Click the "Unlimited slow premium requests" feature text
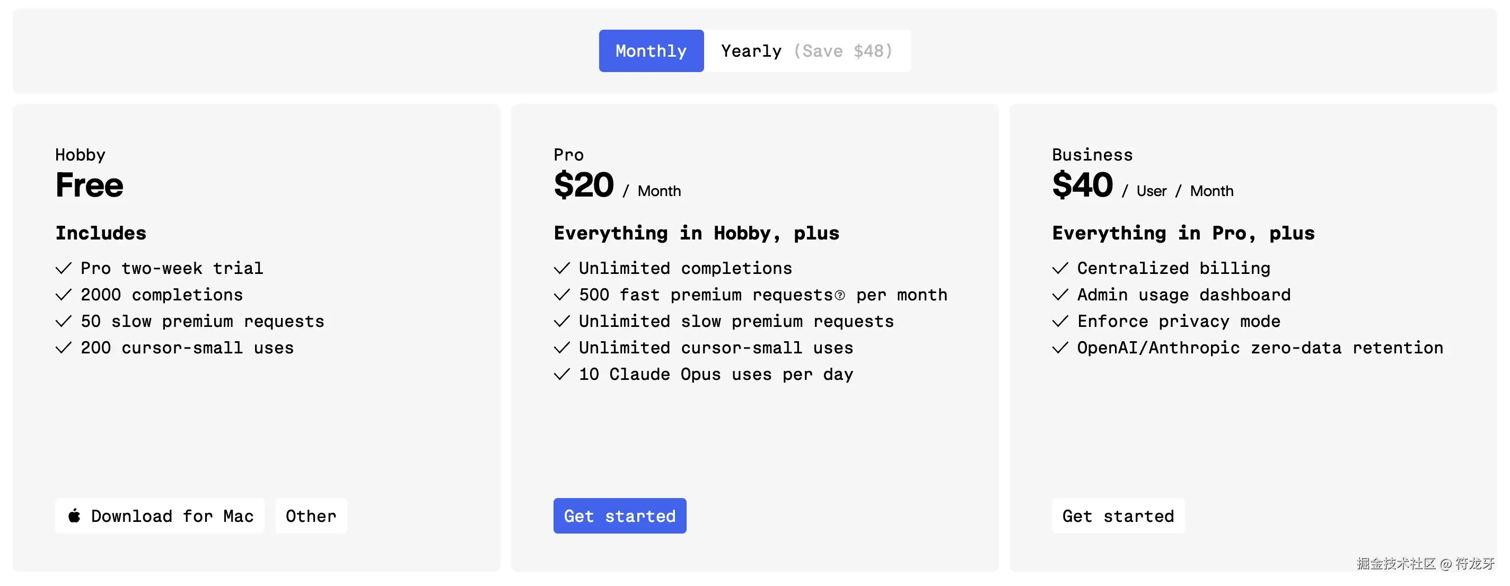The width and height of the screenshot is (1510, 586). click(x=736, y=322)
